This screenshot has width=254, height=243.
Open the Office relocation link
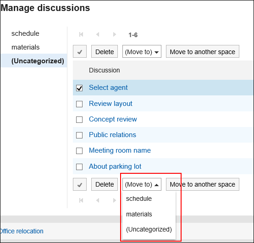point(22,231)
